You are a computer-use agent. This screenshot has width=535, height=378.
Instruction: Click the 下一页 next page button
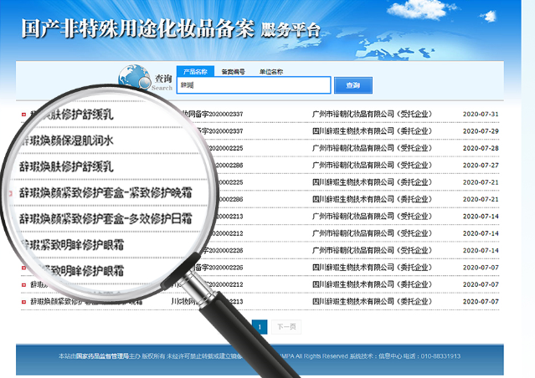click(x=286, y=327)
